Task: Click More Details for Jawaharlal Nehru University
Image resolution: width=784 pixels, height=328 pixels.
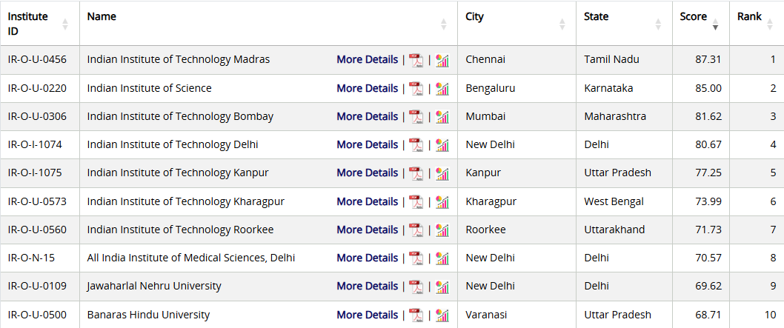Action: 367,286
